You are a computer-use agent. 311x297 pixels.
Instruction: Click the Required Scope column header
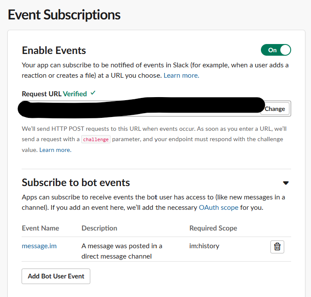(213, 228)
